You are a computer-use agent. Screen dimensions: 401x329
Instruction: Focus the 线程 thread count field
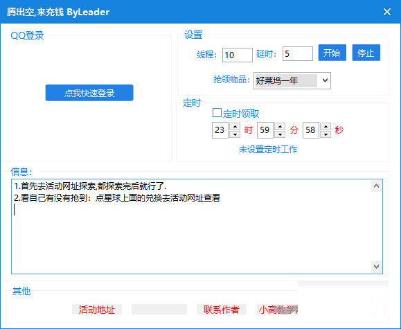238,55
